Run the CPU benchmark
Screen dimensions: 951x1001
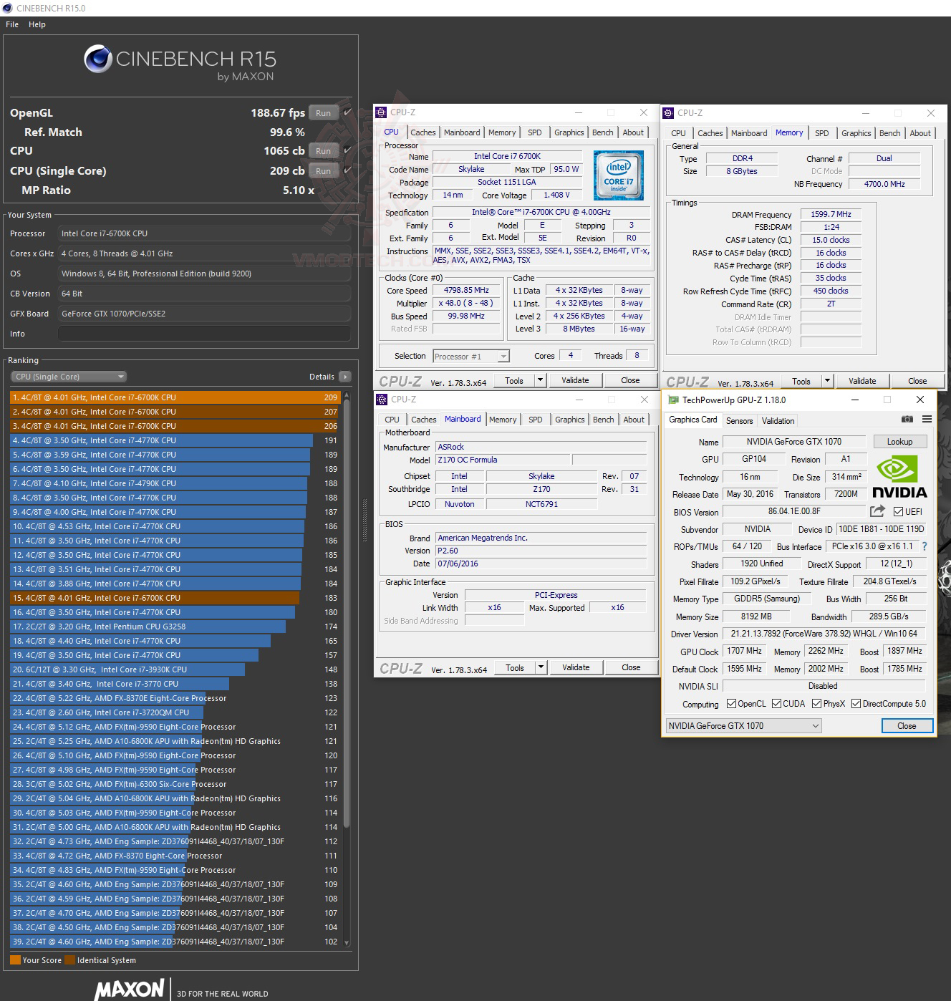coord(324,151)
